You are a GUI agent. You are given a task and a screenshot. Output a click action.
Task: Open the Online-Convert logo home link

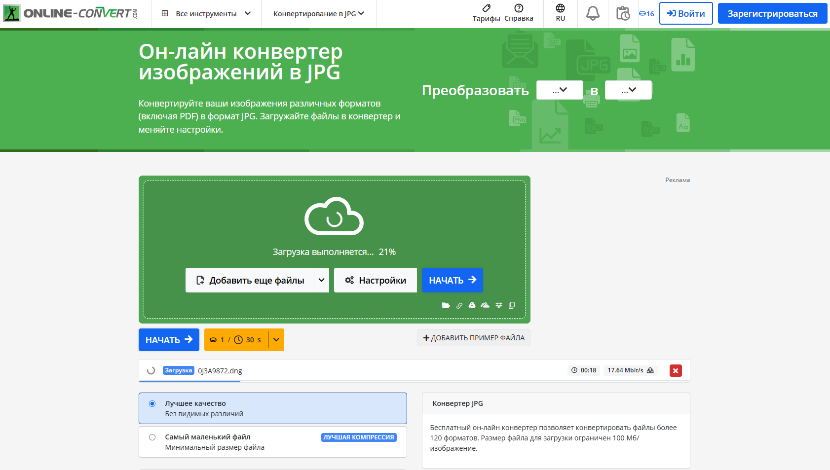tap(71, 13)
